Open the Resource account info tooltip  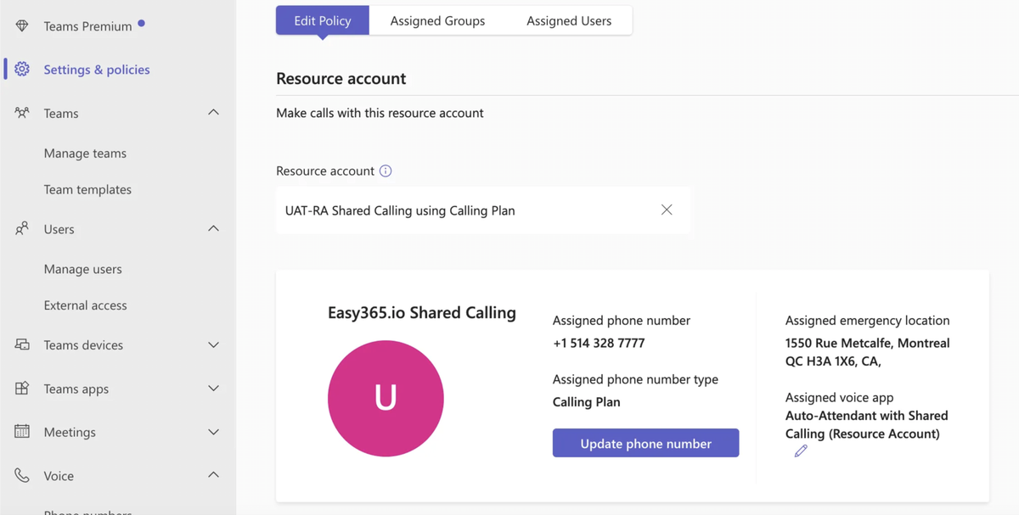pyautogui.click(x=386, y=171)
